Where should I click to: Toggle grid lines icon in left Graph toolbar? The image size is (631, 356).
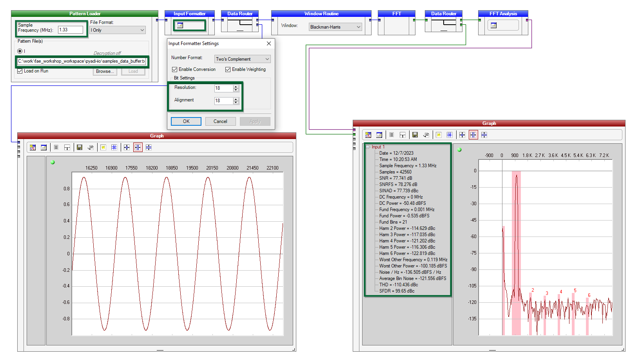click(114, 147)
